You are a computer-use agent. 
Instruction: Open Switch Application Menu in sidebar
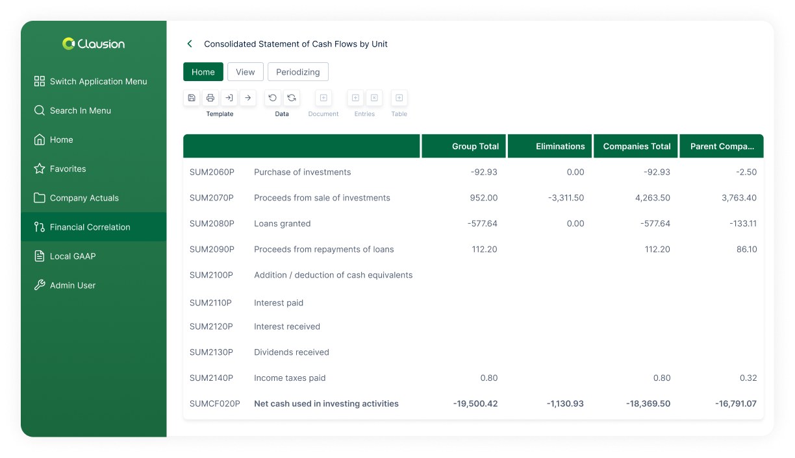click(x=98, y=81)
